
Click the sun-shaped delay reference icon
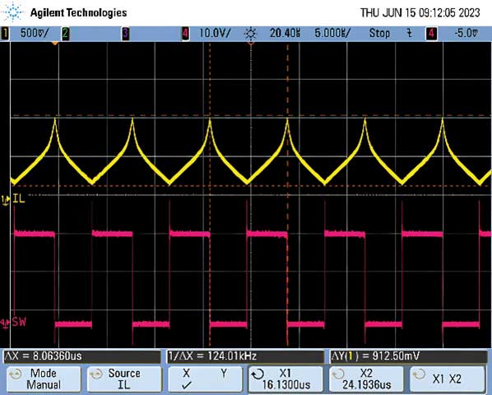click(x=250, y=33)
